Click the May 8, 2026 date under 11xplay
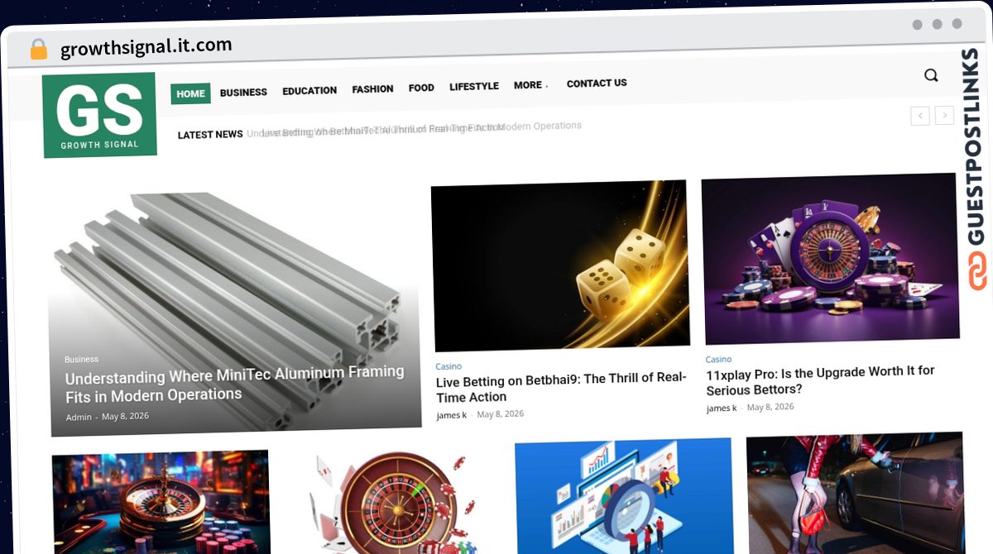This screenshot has height=554, width=993. click(770, 407)
